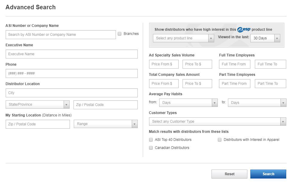The image size is (291, 183).
Task: Click the City input field
Action: pyautogui.click(x=72, y=93)
